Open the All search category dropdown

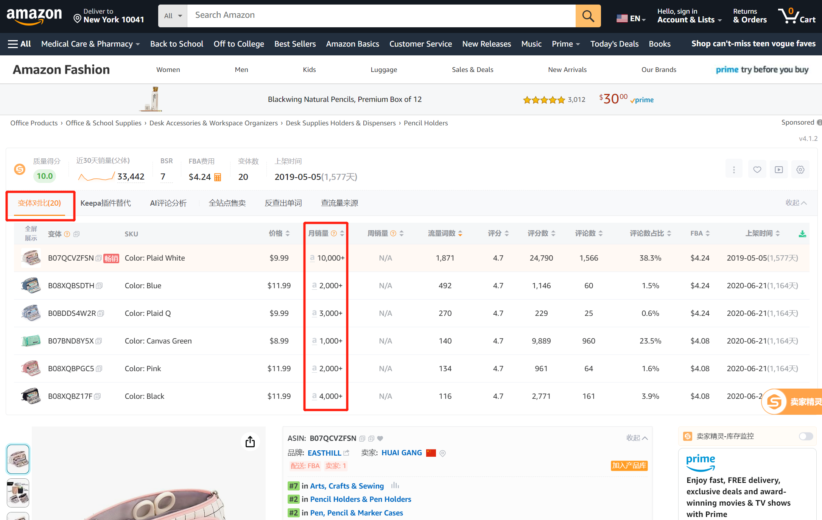[x=173, y=16]
